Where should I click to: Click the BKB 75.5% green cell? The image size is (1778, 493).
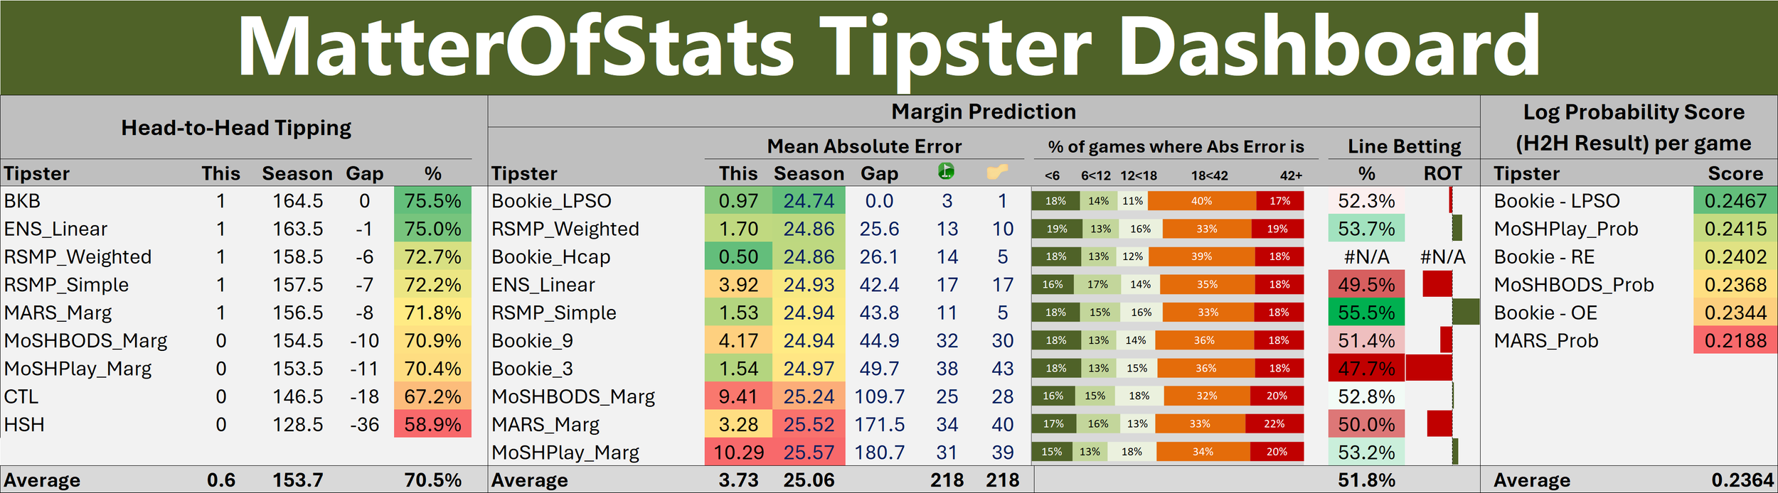tap(432, 201)
